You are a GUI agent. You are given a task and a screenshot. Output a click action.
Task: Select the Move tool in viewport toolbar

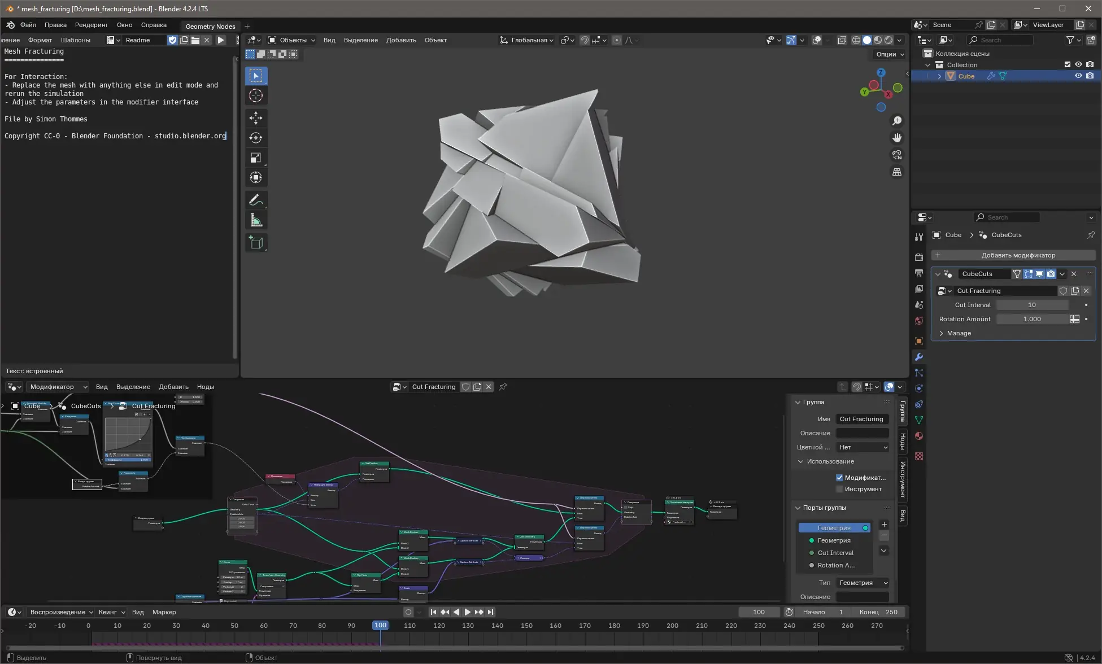(256, 117)
